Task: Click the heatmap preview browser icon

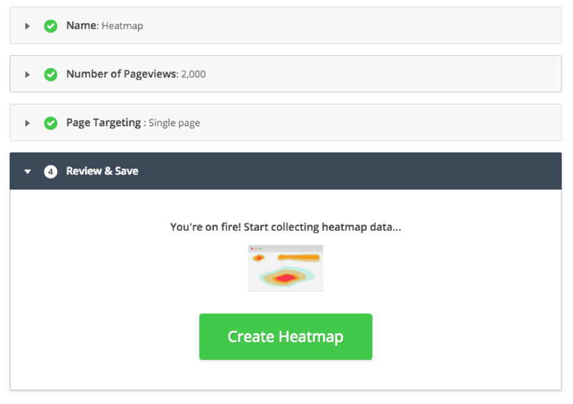Action: coord(285,268)
